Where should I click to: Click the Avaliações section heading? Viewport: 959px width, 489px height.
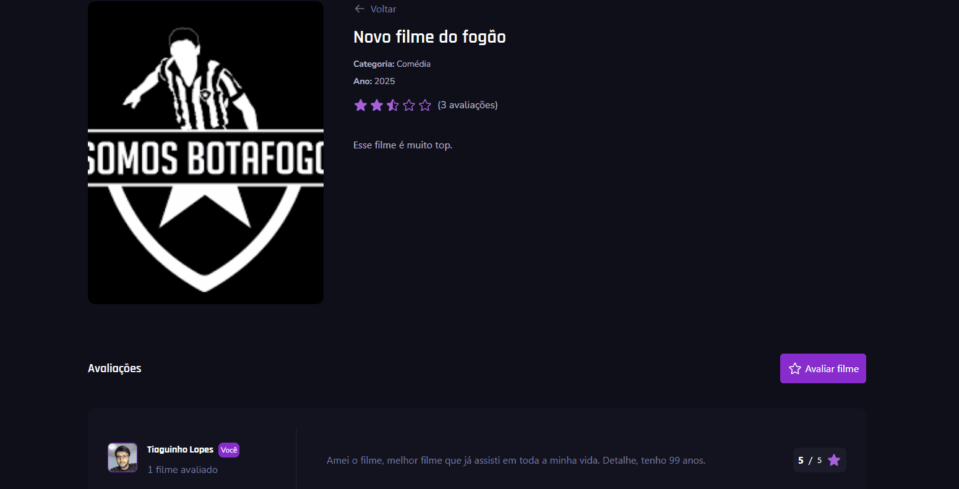[114, 368]
